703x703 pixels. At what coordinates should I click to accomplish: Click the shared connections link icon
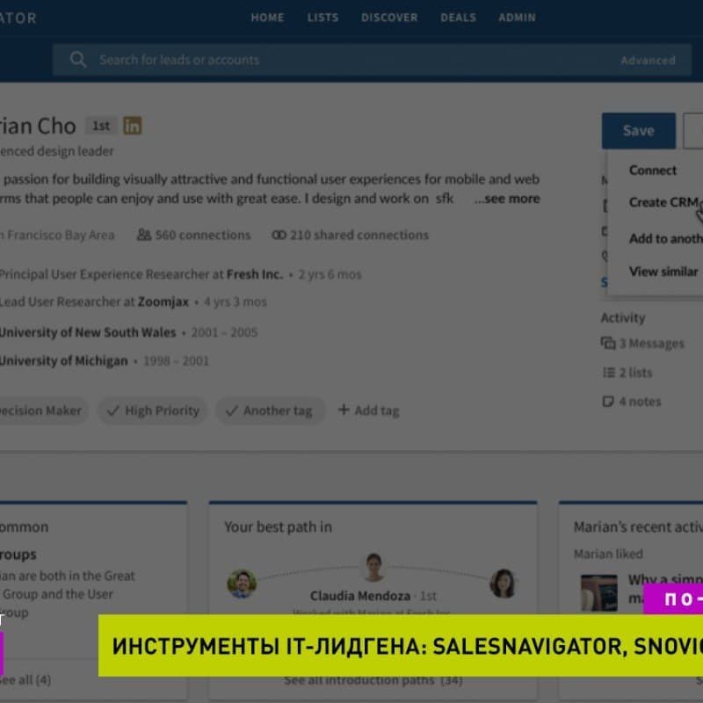pos(279,235)
